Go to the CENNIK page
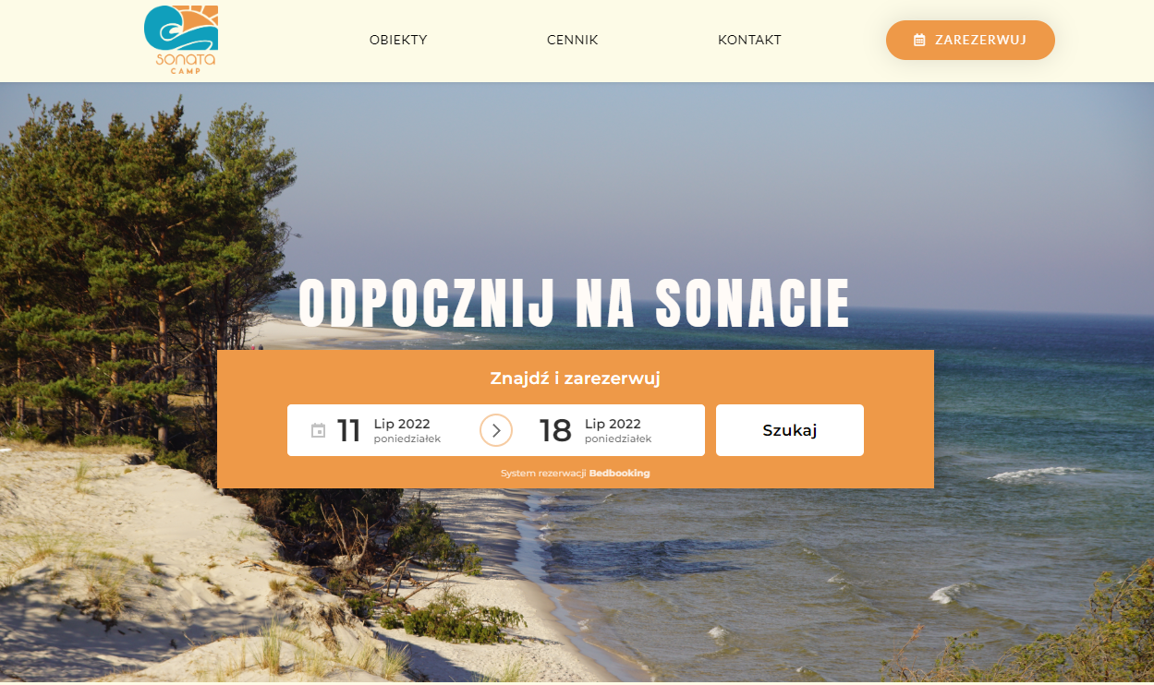Viewport: 1154px width, 685px height. (x=573, y=40)
